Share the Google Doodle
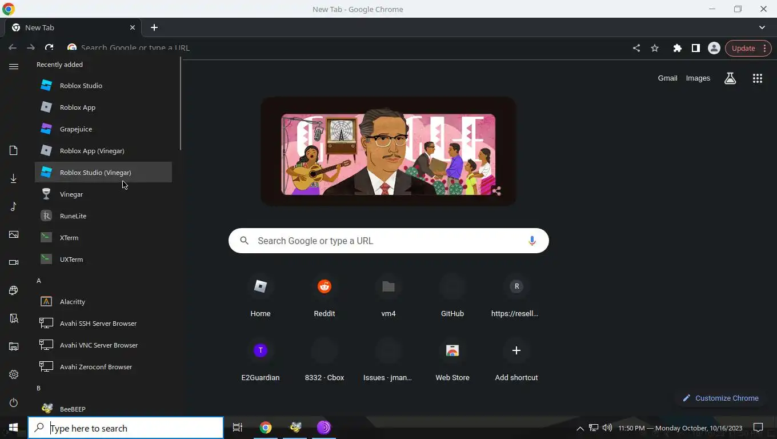 coord(496,191)
